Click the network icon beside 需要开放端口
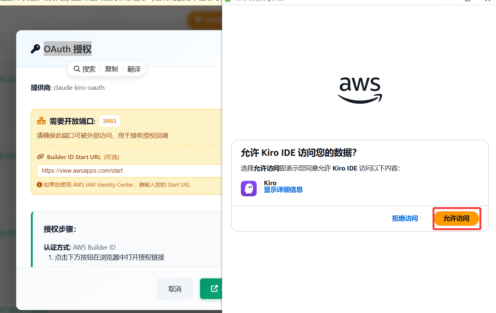496x313 pixels. (41, 120)
